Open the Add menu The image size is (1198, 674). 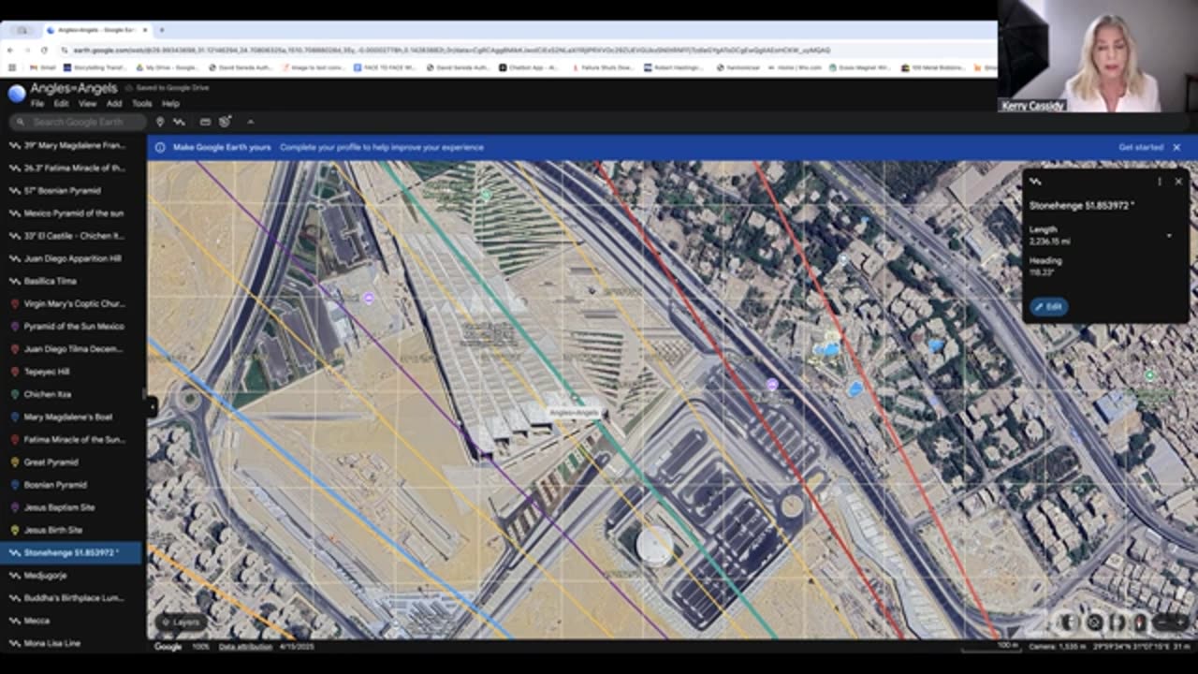pos(114,104)
